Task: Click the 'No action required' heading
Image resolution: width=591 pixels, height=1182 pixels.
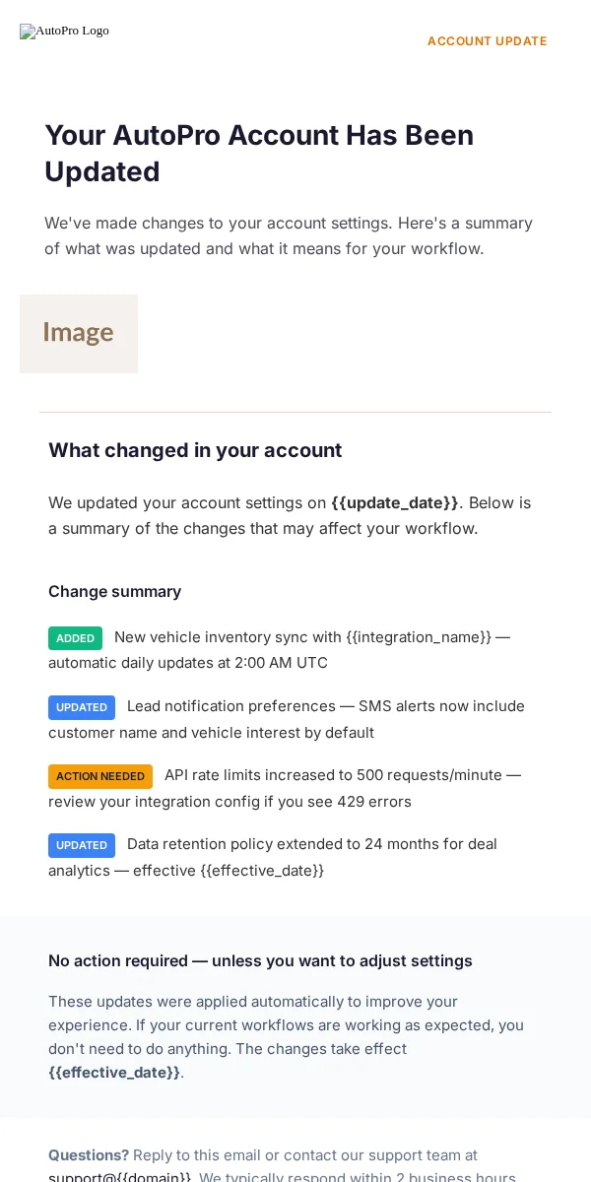Action: point(260,960)
